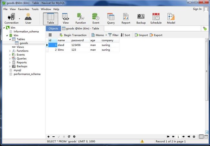Collapse the Tables tree node
210x146 pixels.
[x=10, y=39]
